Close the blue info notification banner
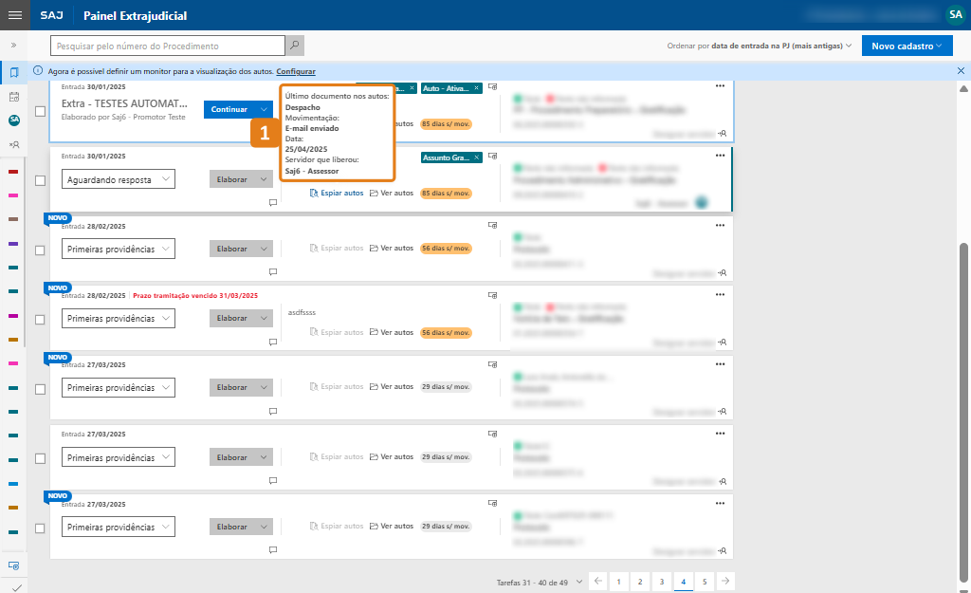The height and width of the screenshot is (593, 971). click(961, 71)
